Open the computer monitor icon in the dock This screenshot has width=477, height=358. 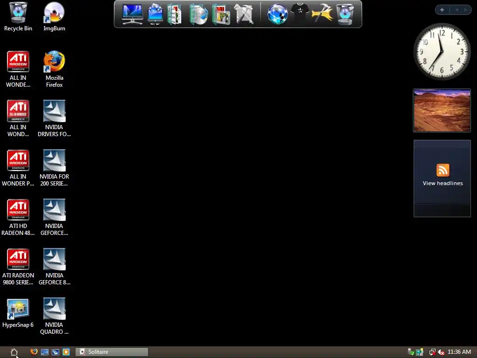[132, 14]
